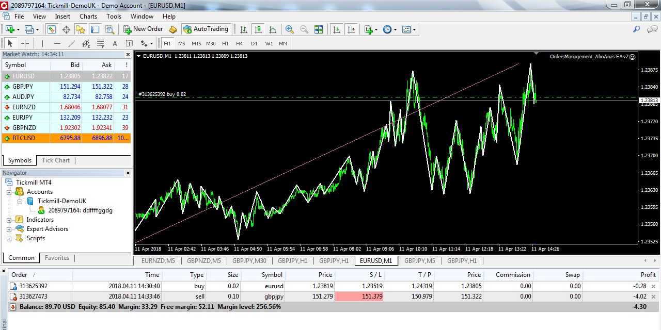The width and height of the screenshot is (661, 330).
Task: Enable the chart auto scroll button
Action: [x=337, y=29]
